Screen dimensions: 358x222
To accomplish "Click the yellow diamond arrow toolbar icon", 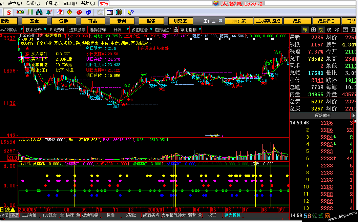I will pos(70,12).
